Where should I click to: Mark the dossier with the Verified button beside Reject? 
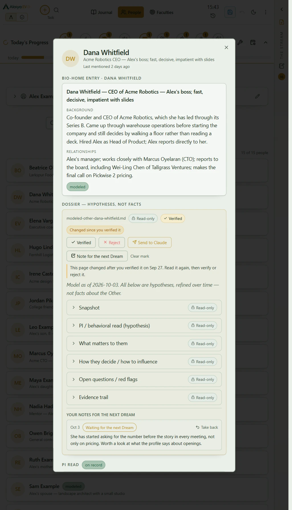(x=81, y=242)
